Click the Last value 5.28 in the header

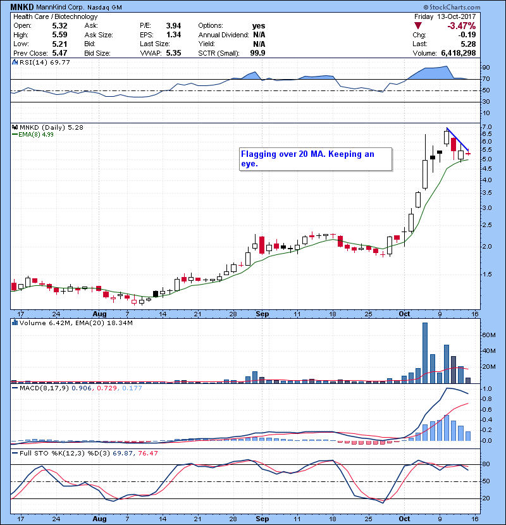[x=468, y=44]
